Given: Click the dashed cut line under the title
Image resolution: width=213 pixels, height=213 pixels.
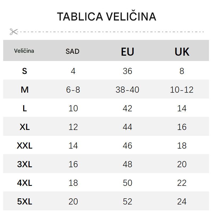Looking at the screenshot, I should point(112,32).
